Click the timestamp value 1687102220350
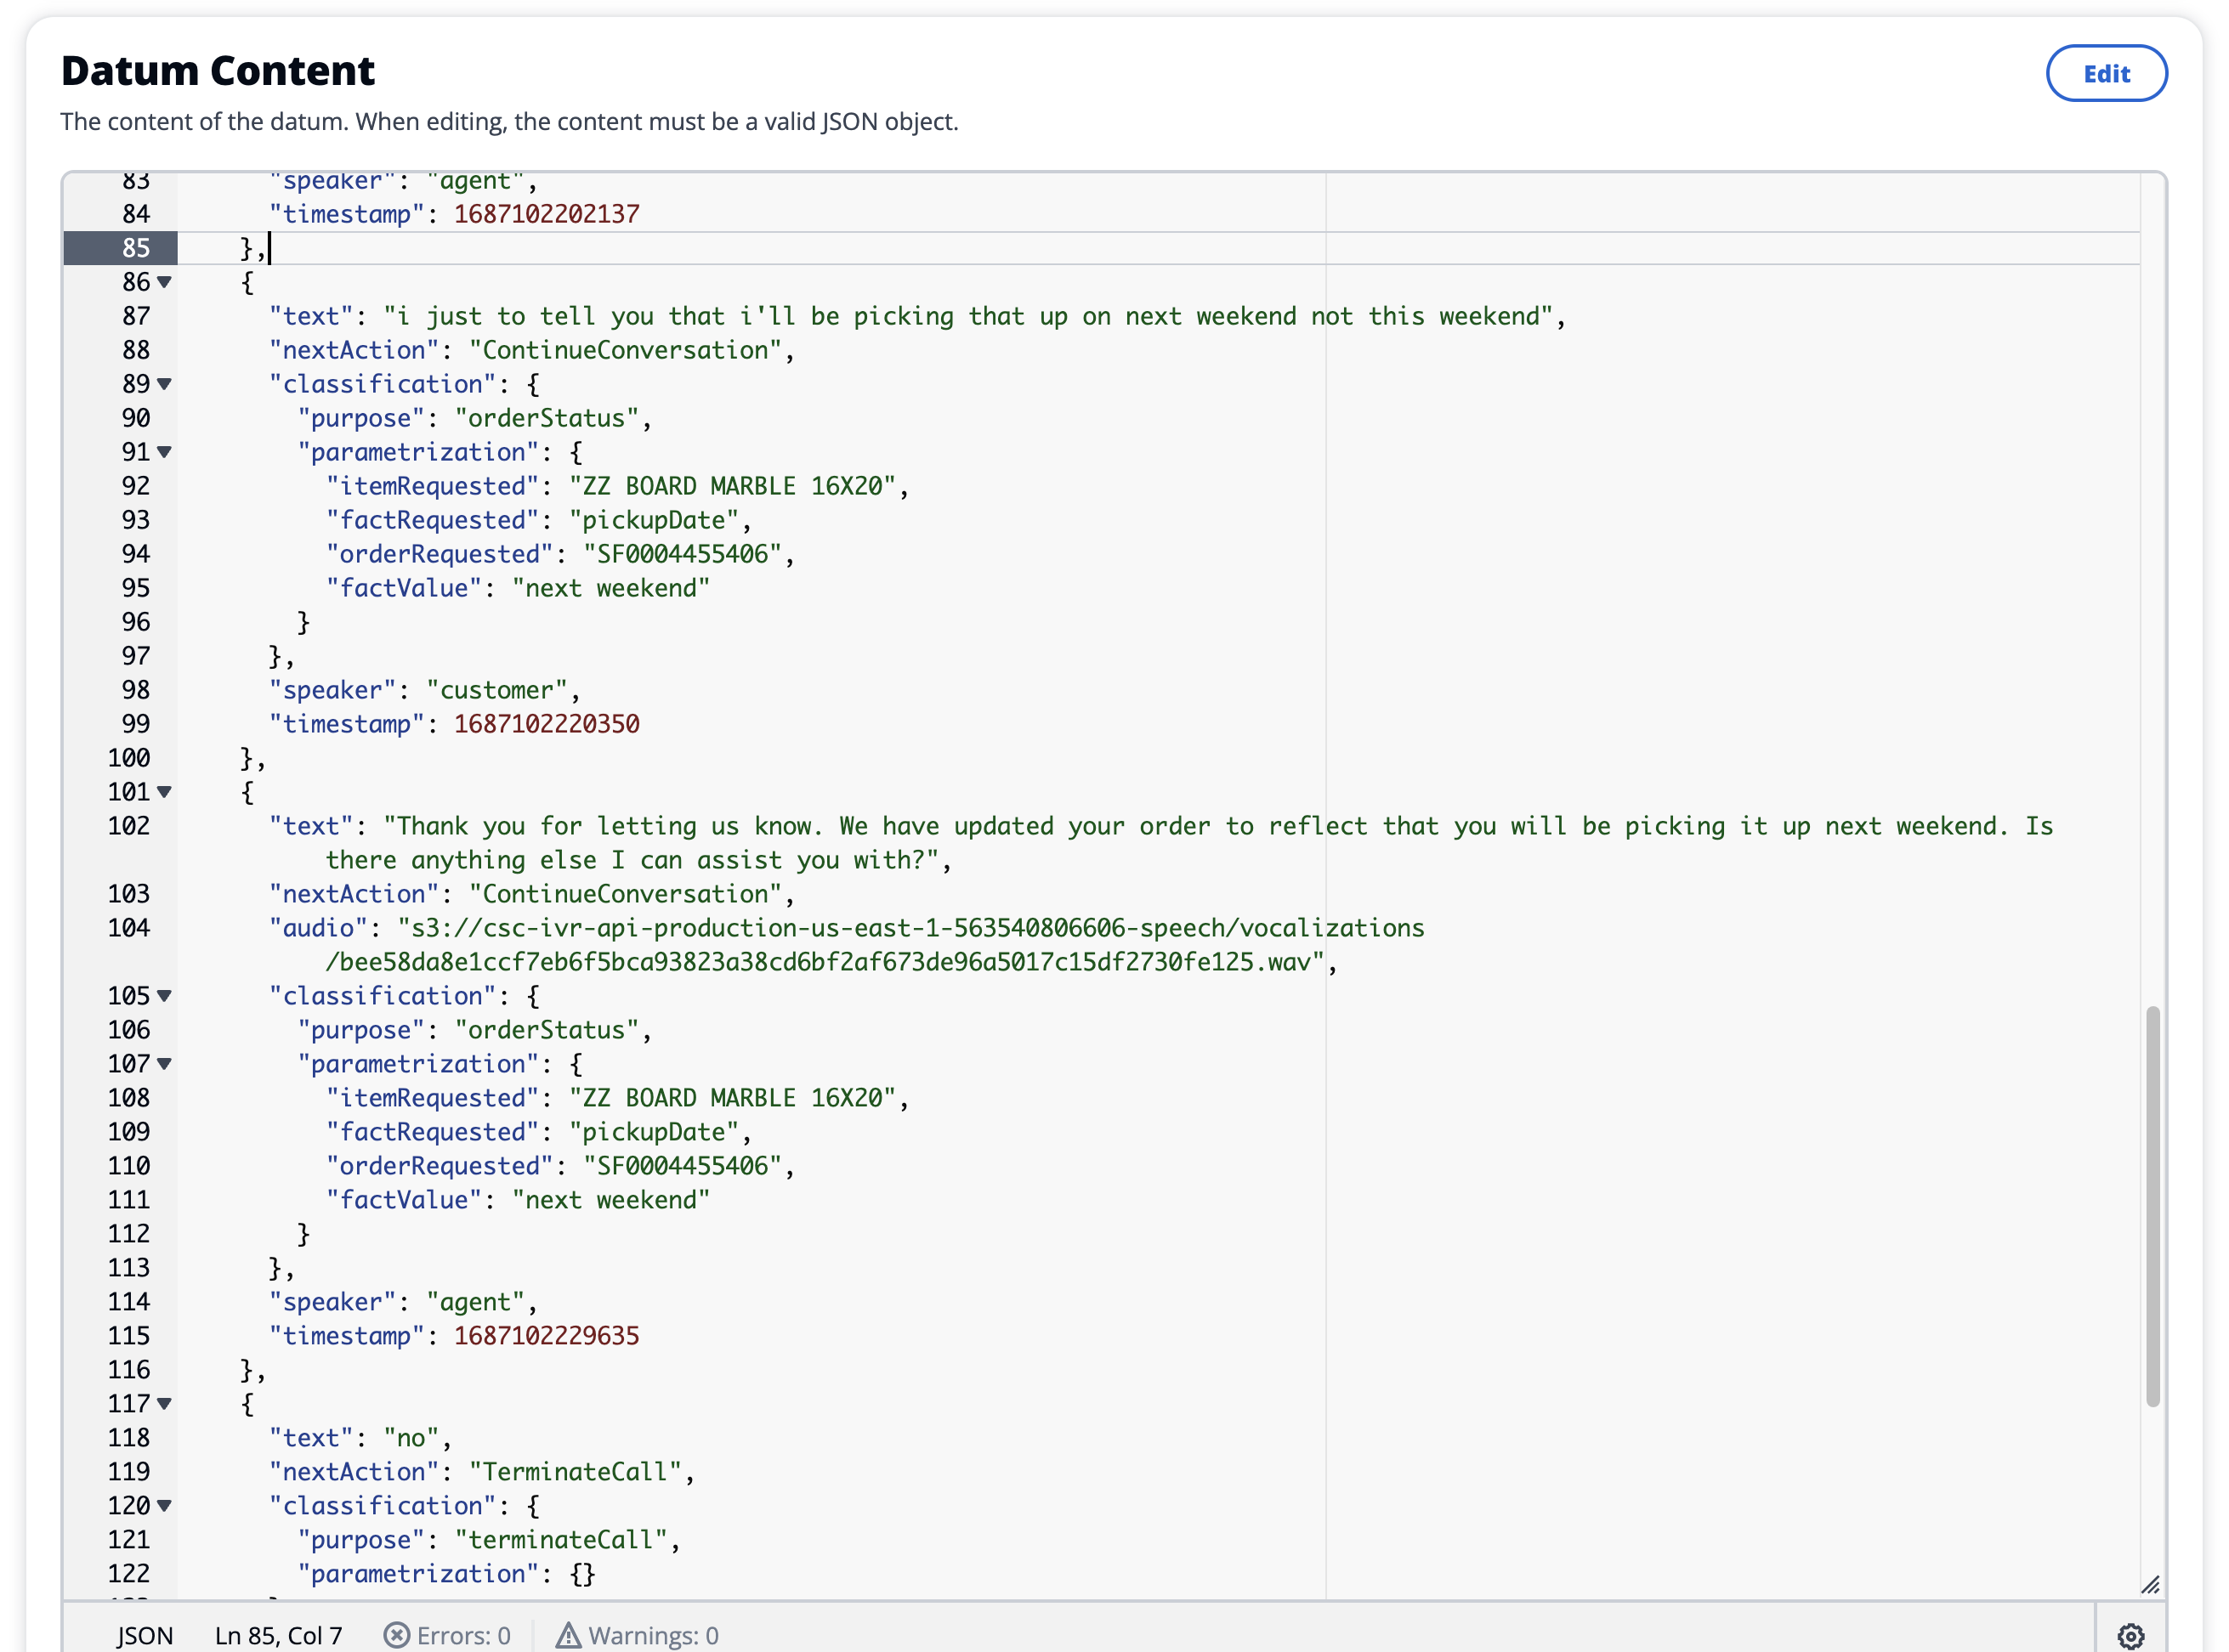 click(547, 724)
